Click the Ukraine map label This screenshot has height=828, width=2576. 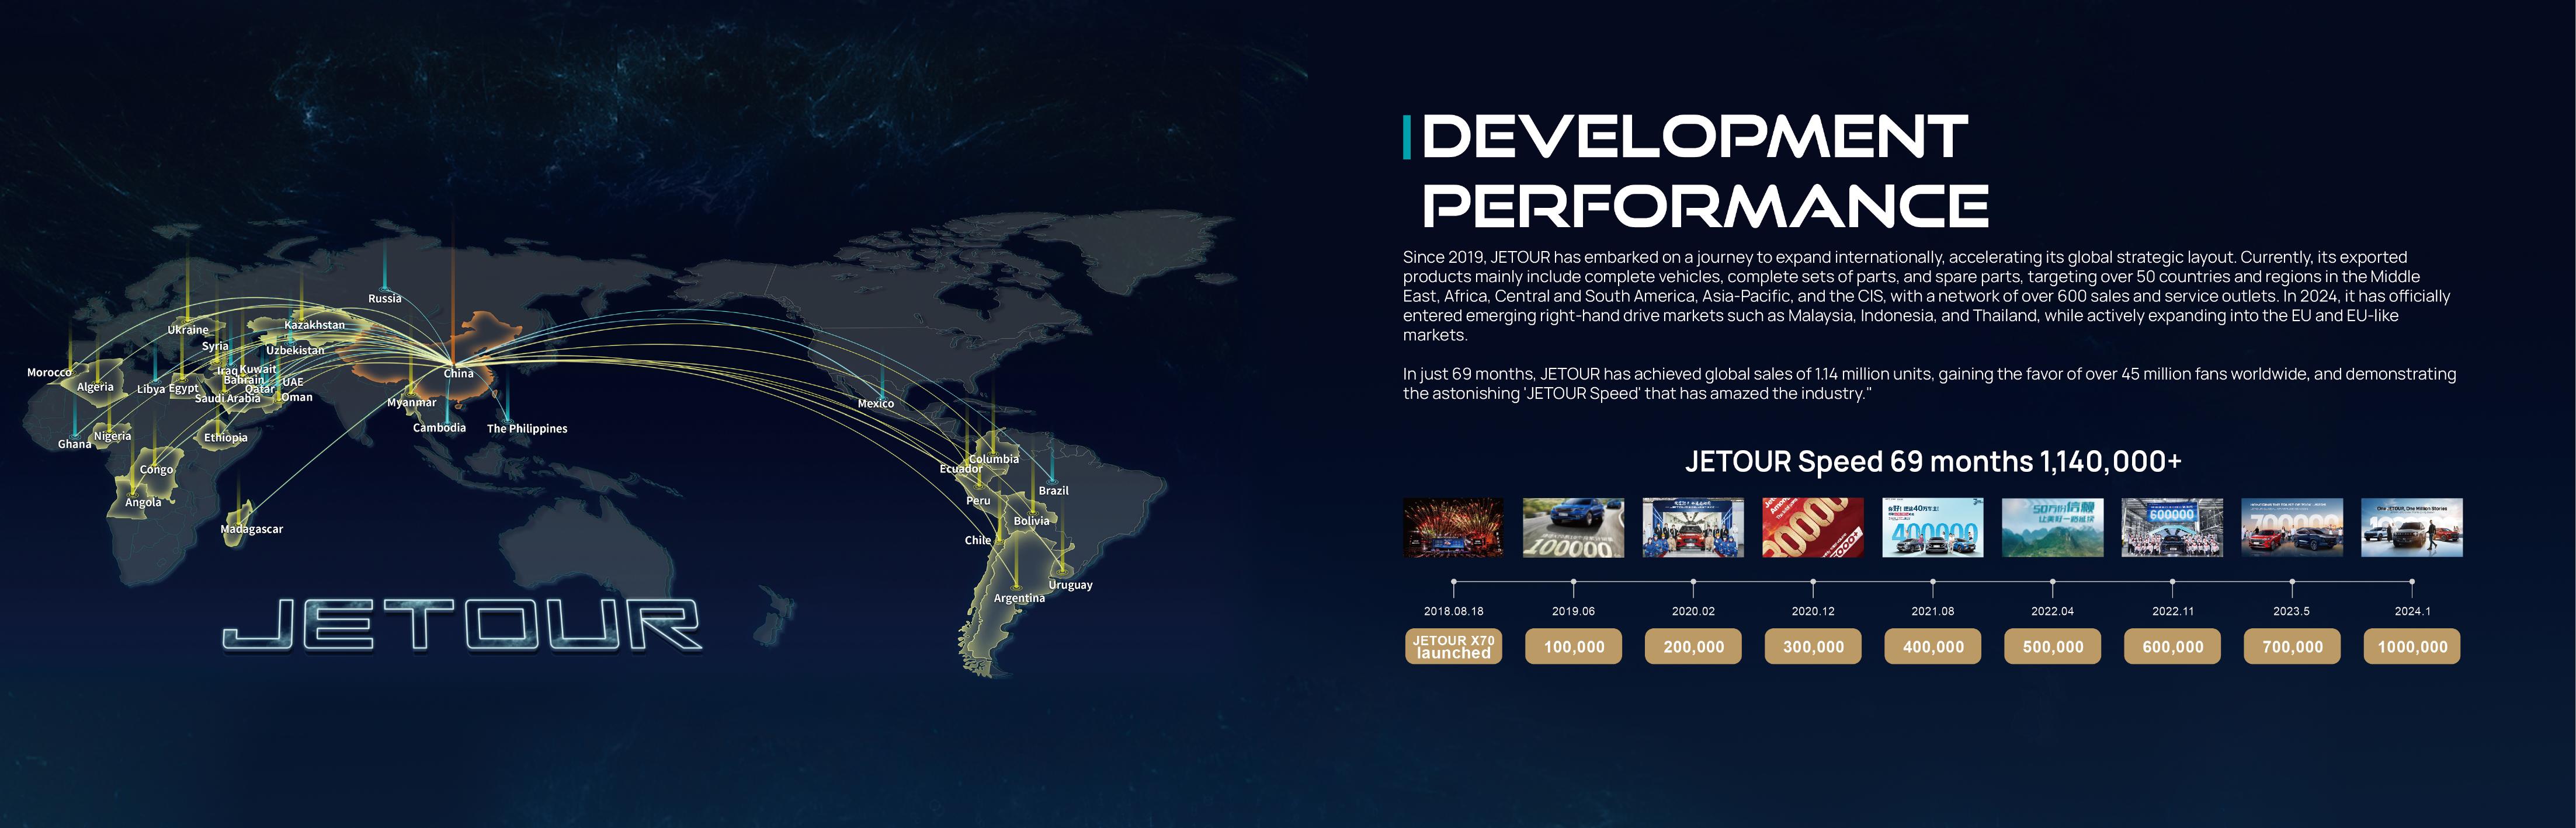188,329
